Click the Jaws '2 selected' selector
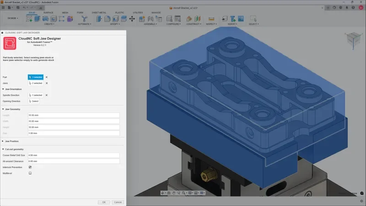366x206 pixels. (36, 83)
